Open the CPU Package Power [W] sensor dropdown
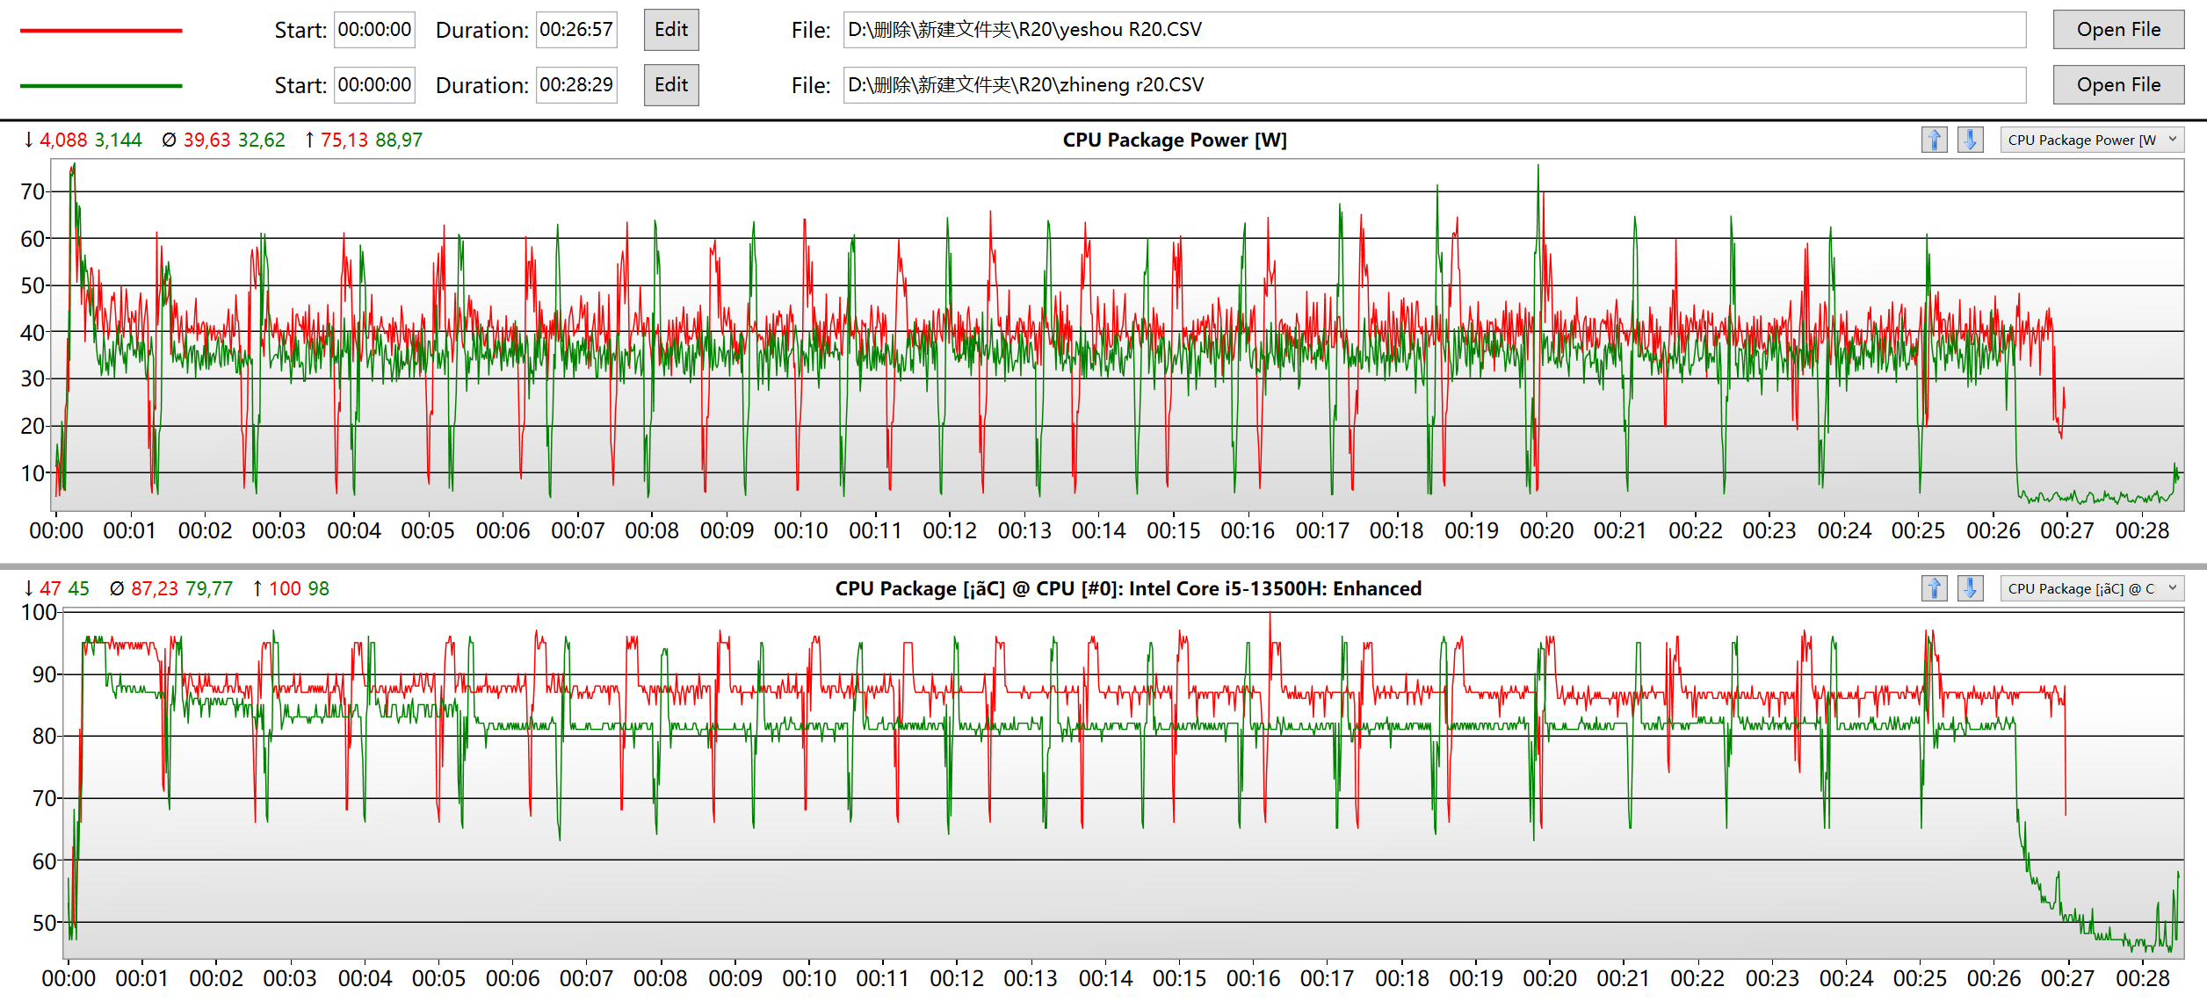 [2092, 140]
